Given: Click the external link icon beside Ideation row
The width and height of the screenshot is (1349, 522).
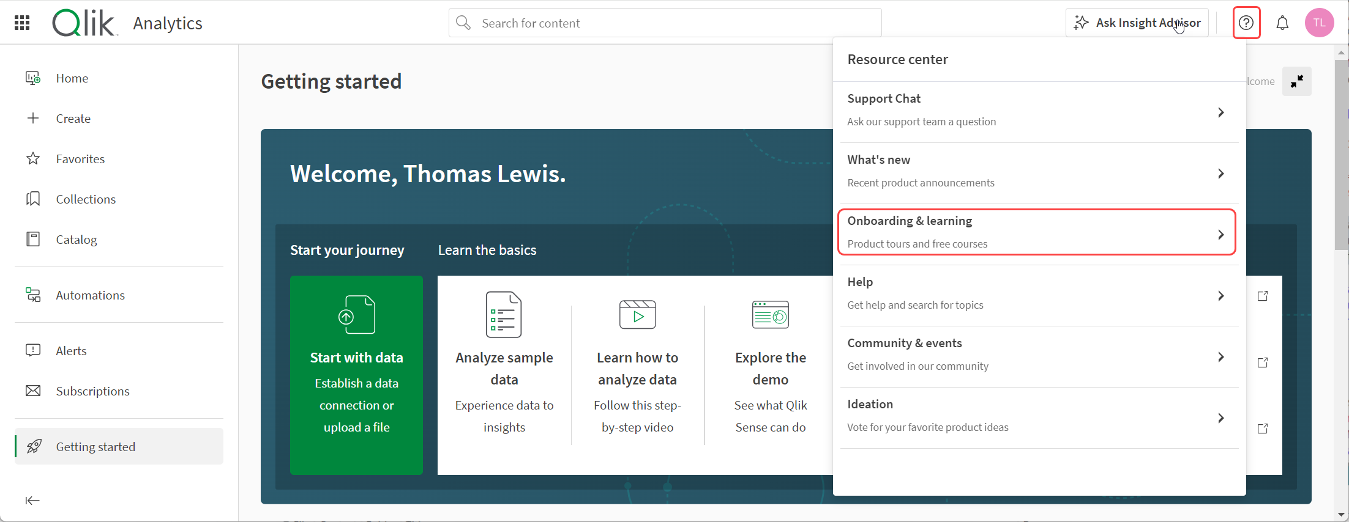Looking at the screenshot, I should click(x=1263, y=428).
